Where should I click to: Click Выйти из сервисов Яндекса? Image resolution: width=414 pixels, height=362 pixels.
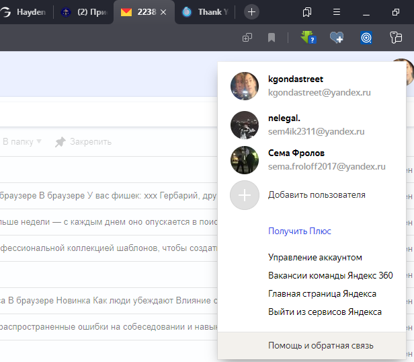325,312
